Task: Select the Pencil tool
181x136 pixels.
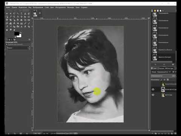Action: coord(25,23)
